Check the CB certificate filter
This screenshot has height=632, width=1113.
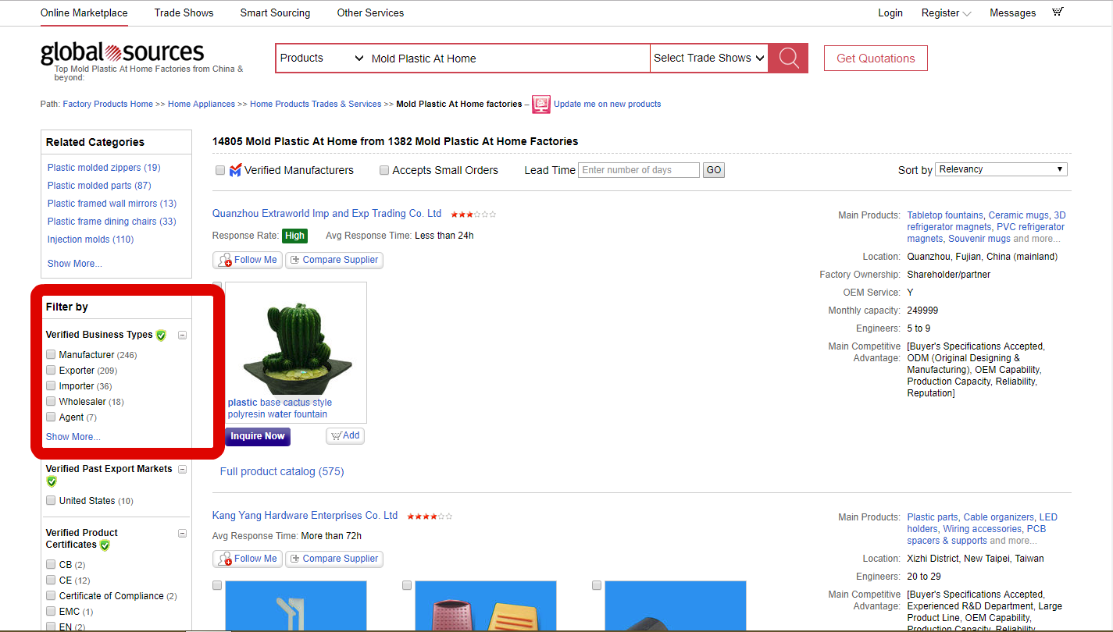pos(51,564)
